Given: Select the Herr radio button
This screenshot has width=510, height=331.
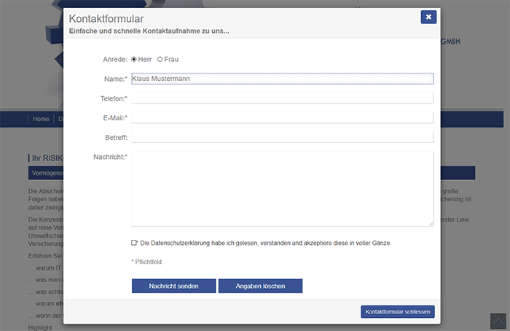Looking at the screenshot, I should (133, 59).
